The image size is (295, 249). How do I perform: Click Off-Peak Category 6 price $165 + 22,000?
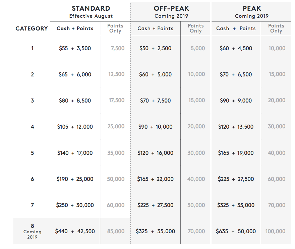(155, 179)
